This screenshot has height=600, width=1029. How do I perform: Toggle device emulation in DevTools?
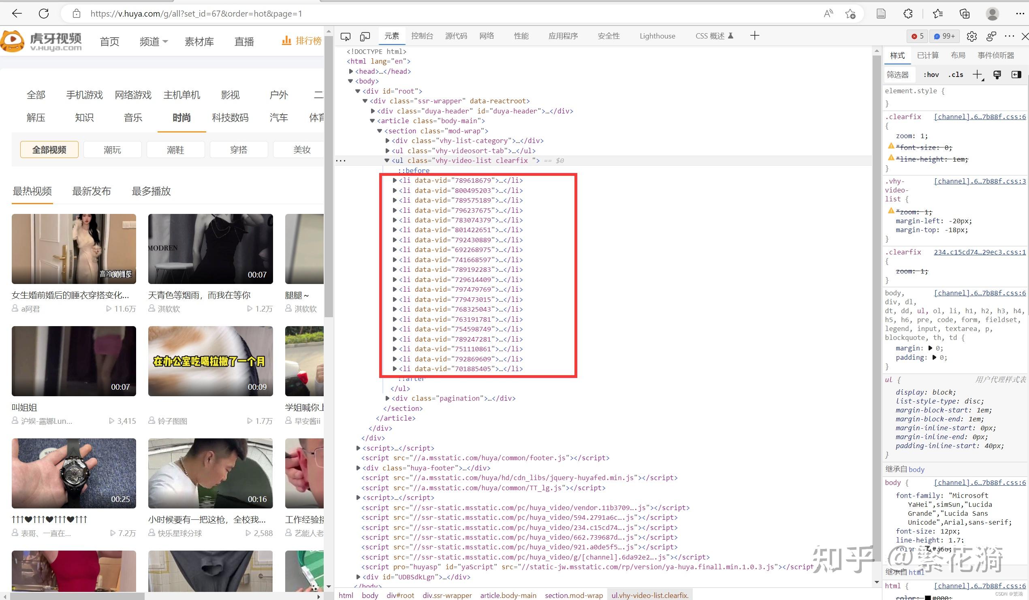tap(365, 37)
